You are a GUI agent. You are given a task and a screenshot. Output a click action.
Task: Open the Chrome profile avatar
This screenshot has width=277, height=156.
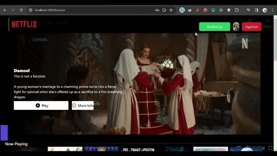pos(265,10)
